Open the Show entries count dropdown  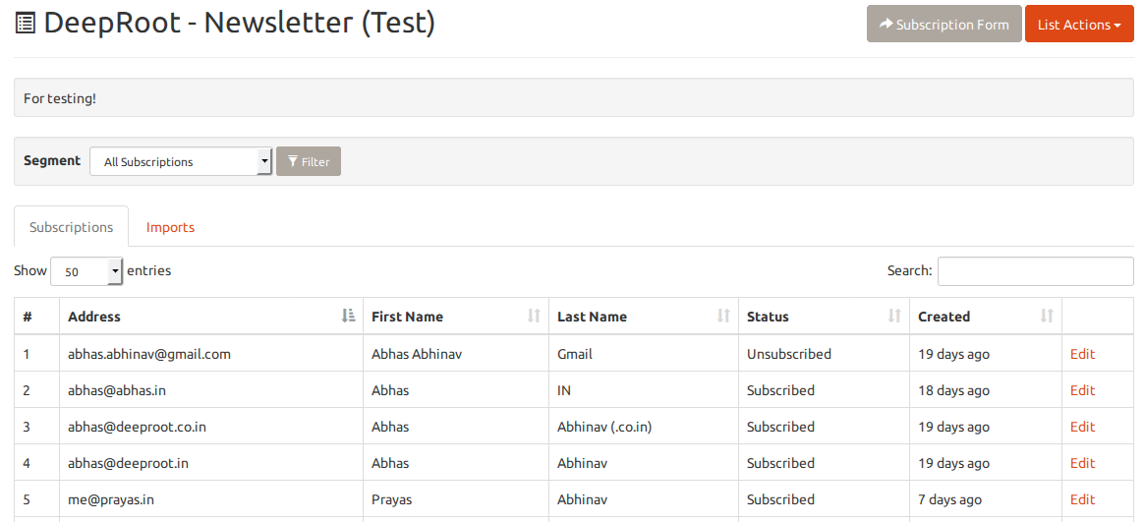click(86, 271)
